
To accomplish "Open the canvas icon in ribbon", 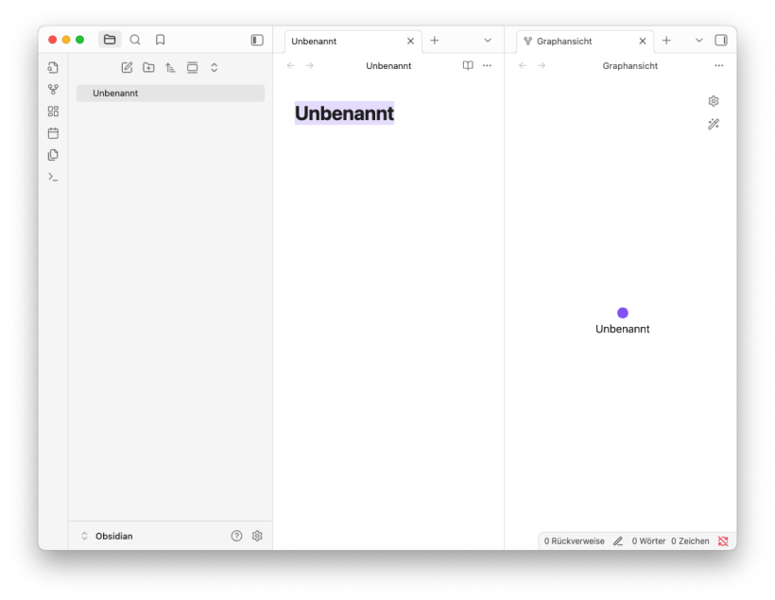I will tap(53, 111).
